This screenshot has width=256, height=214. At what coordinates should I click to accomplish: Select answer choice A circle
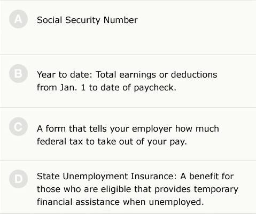point(18,19)
